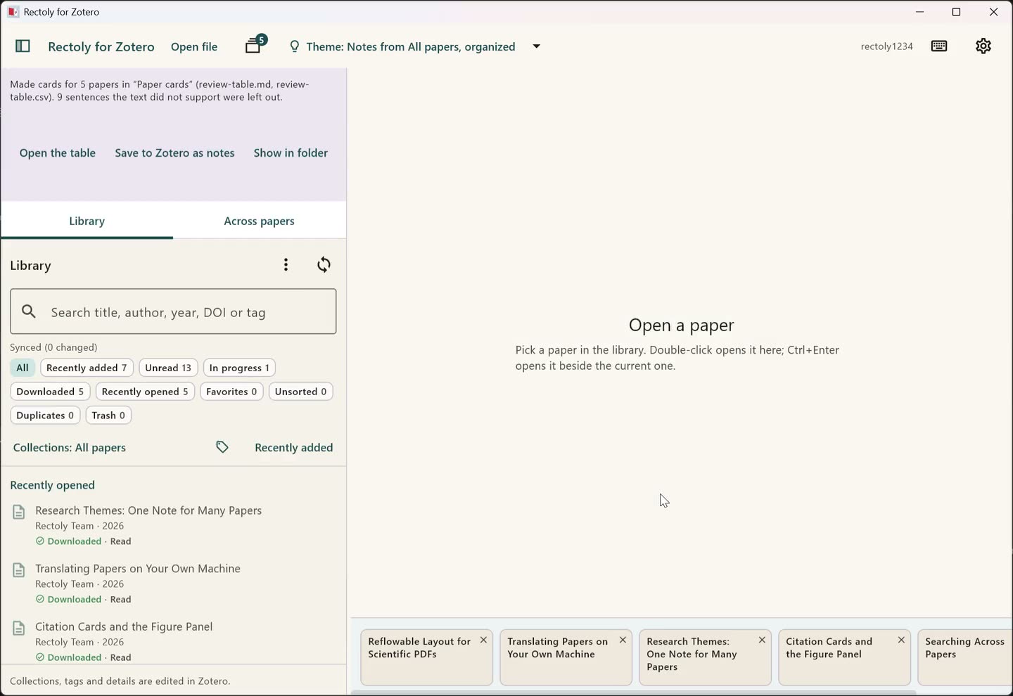Screen dimensions: 1013x696
Task: Click document icon for Research Themes paper
Action: [x=19, y=513]
